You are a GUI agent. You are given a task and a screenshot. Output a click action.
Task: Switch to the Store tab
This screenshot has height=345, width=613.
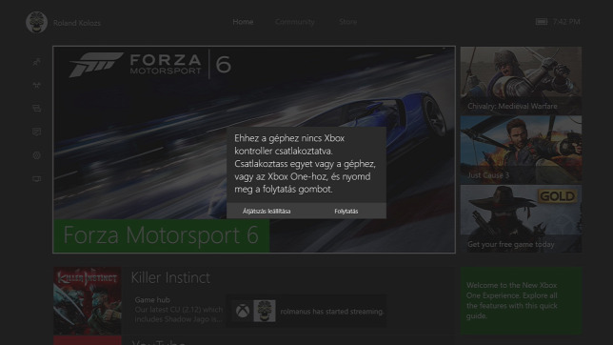[348, 22]
